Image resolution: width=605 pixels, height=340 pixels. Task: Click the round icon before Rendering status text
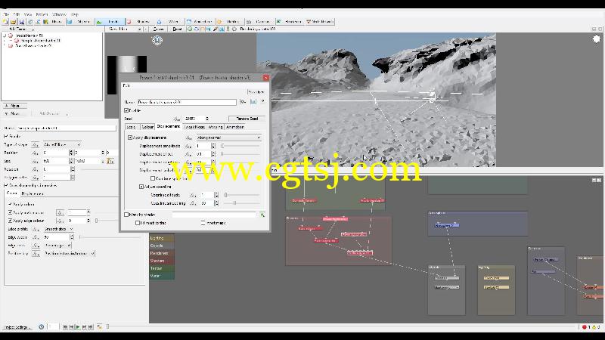234,29
